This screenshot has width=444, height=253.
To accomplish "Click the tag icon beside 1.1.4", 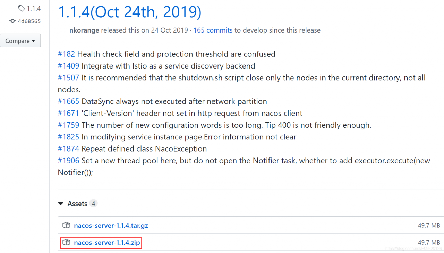I will (22, 8).
